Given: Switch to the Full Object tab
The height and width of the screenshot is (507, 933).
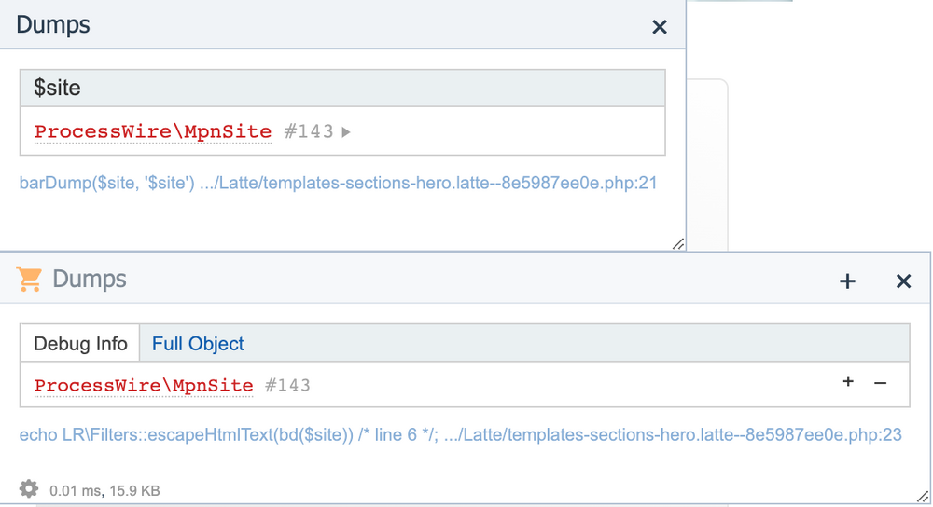Looking at the screenshot, I should tap(198, 343).
